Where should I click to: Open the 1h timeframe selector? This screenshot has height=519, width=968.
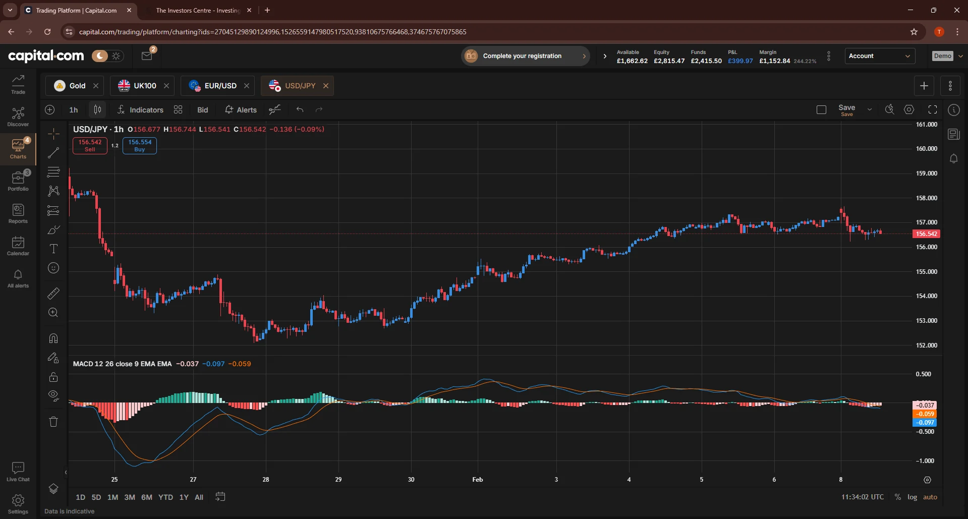tap(74, 109)
